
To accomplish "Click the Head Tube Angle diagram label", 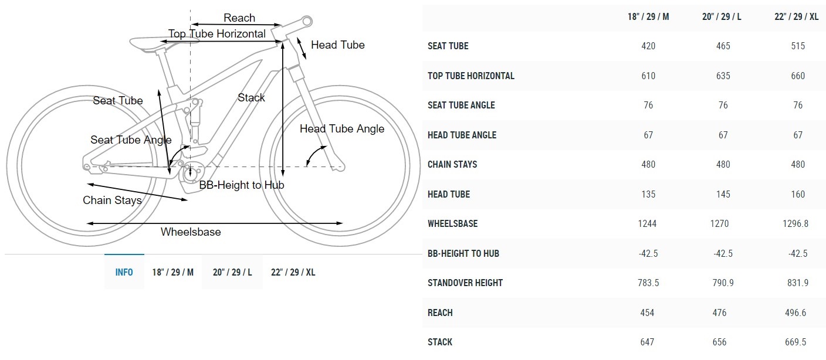I will click(342, 129).
